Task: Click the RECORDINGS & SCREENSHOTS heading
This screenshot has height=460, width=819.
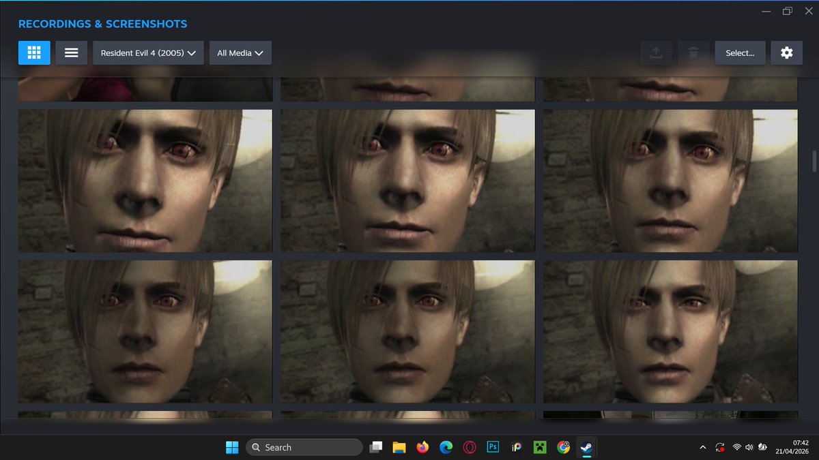Action: tap(102, 24)
